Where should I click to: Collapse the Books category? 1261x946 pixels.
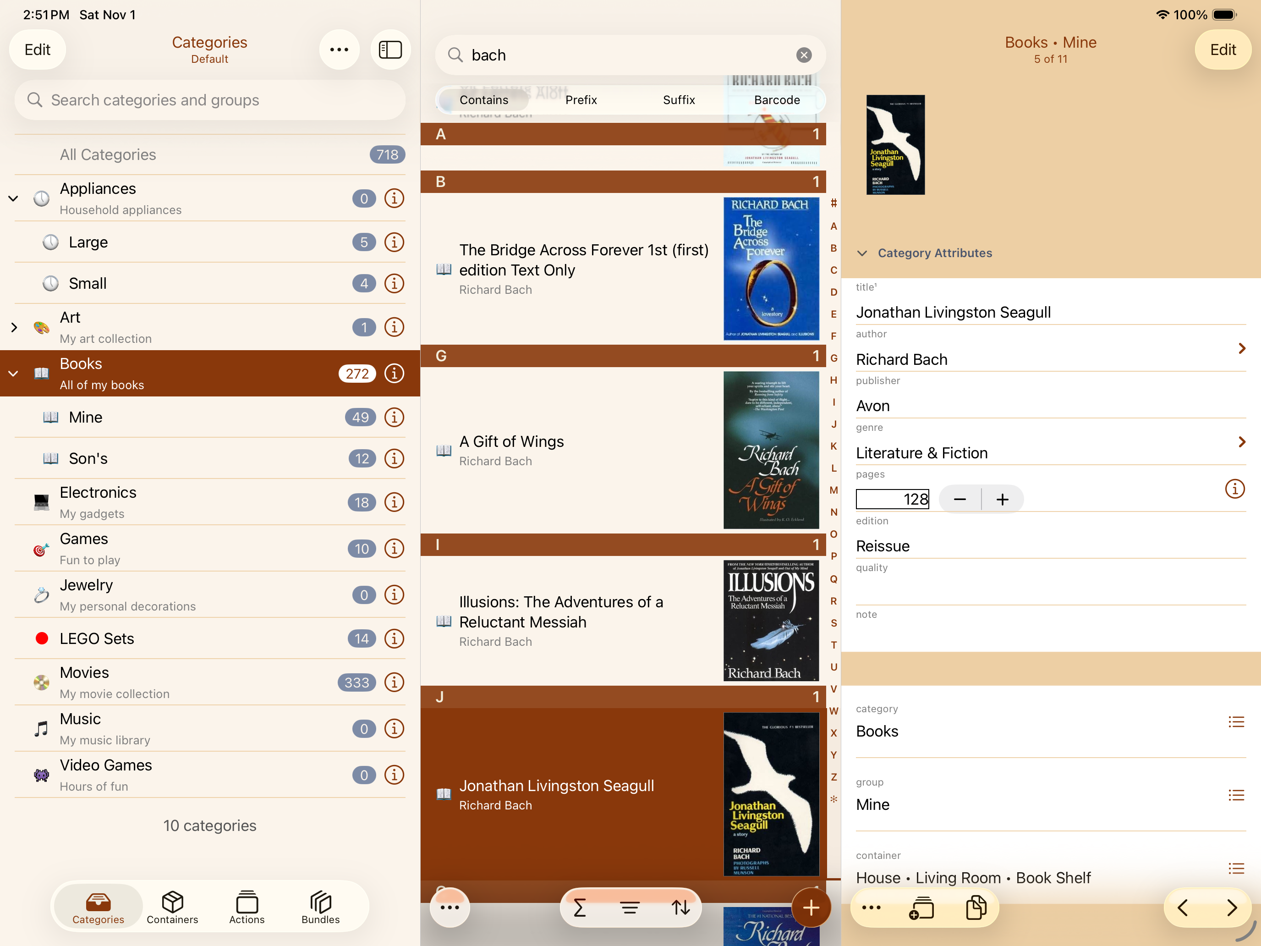coord(14,374)
